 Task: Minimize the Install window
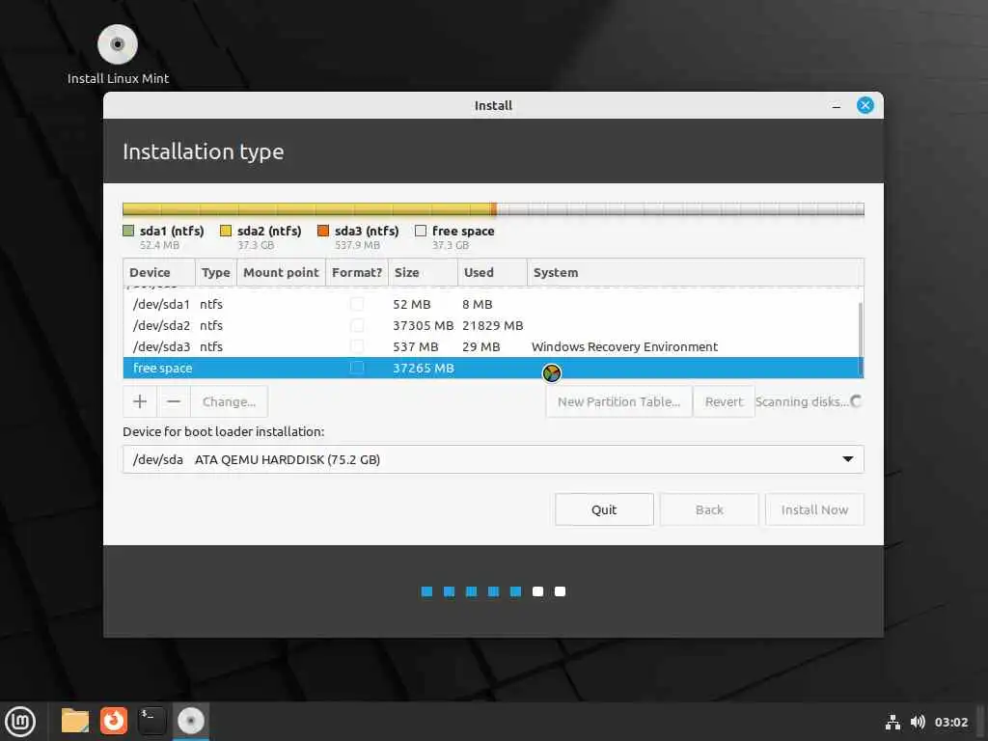click(837, 106)
